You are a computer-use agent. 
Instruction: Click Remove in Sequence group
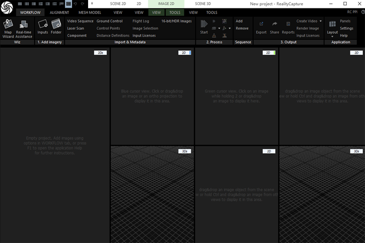pyautogui.click(x=242, y=28)
